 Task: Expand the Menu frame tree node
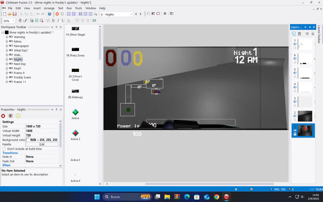(x=7, y=41)
